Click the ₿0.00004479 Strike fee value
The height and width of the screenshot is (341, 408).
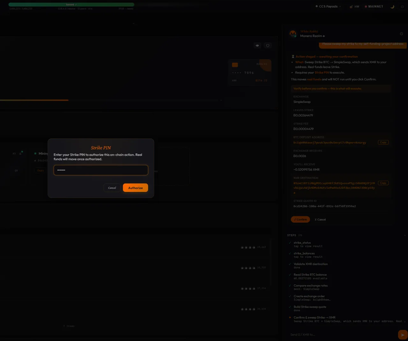(303, 129)
